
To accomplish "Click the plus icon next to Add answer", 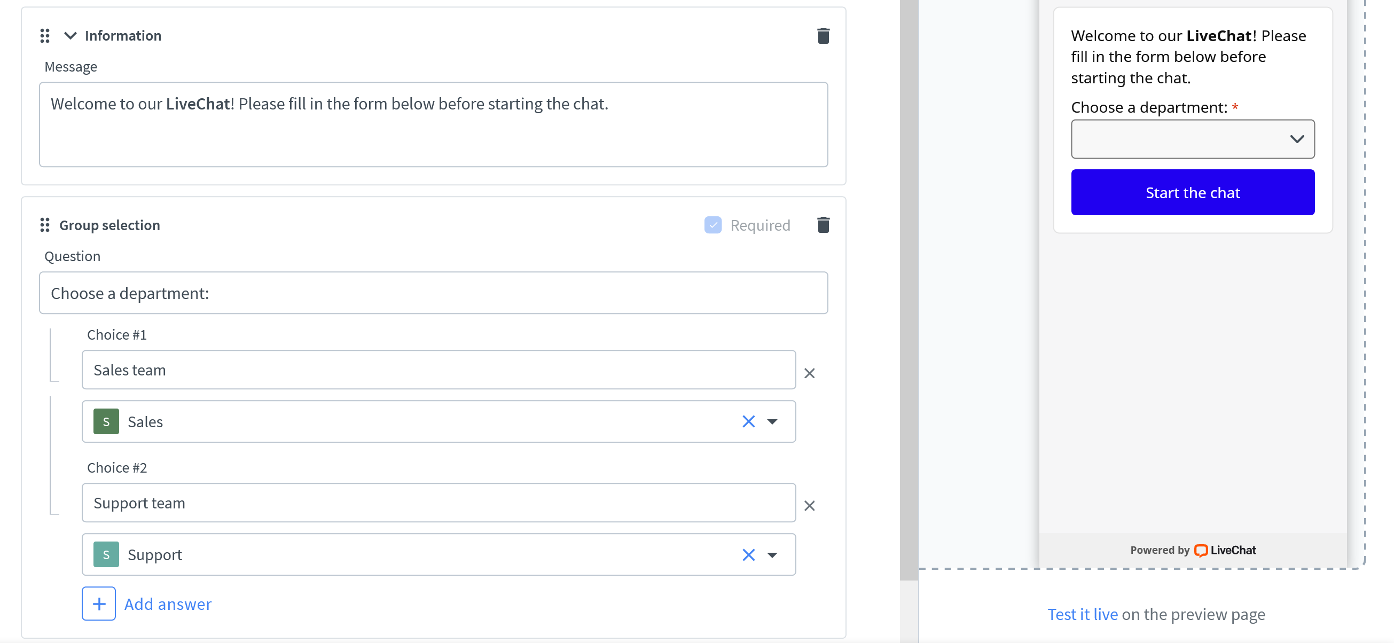I will (98, 603).
